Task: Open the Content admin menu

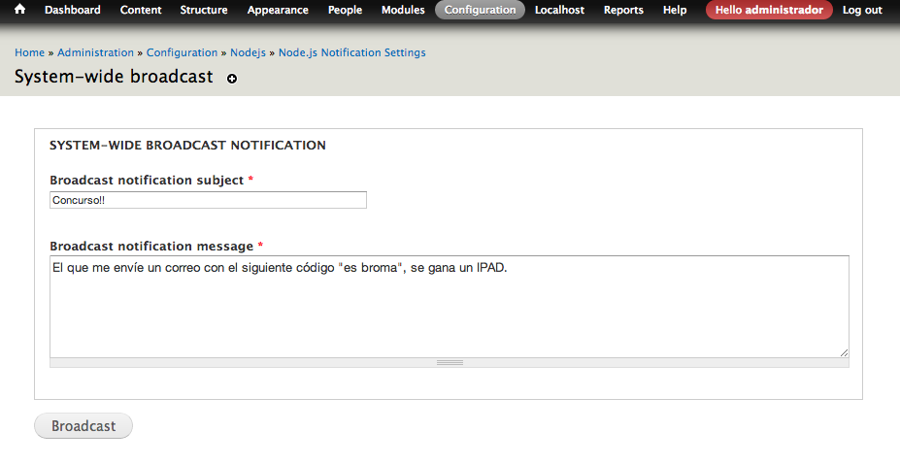Action: [x=141, y=10]
